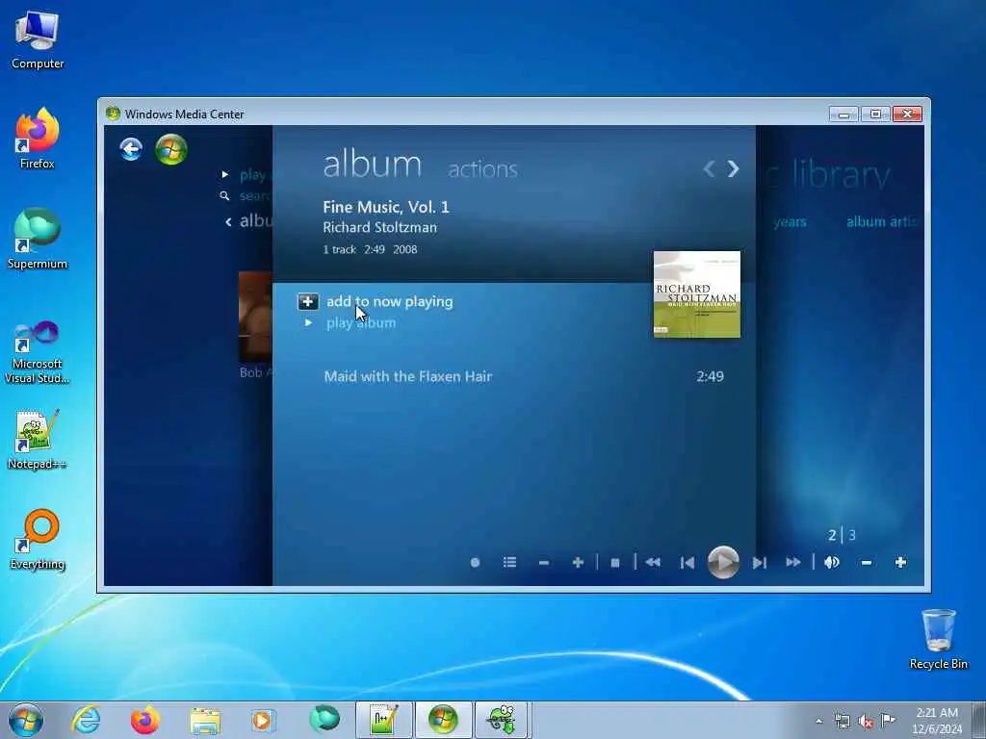Image resolution: width=986 pixels, height=739 pixels.
Task: Select the years view in music library
Action: pyautogui.click(x=790, y=222)
